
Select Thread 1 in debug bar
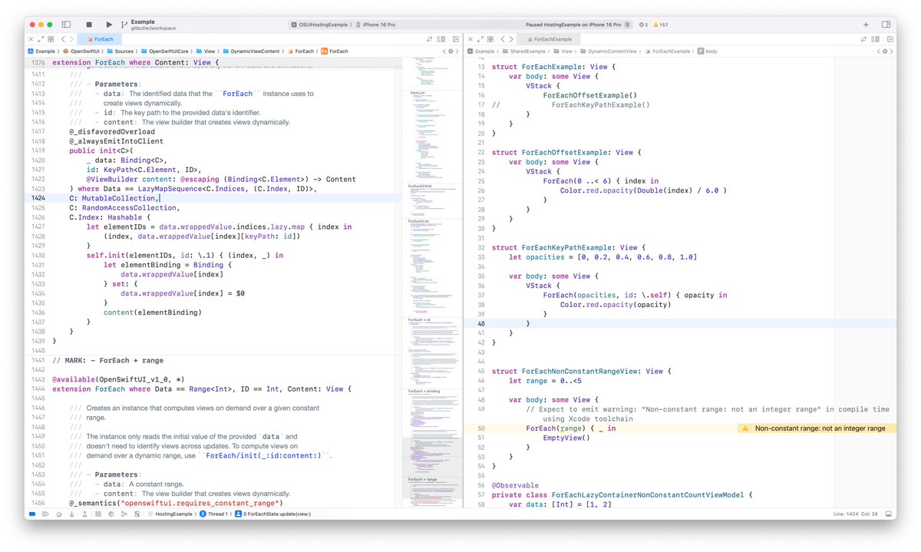click(214, 514)
